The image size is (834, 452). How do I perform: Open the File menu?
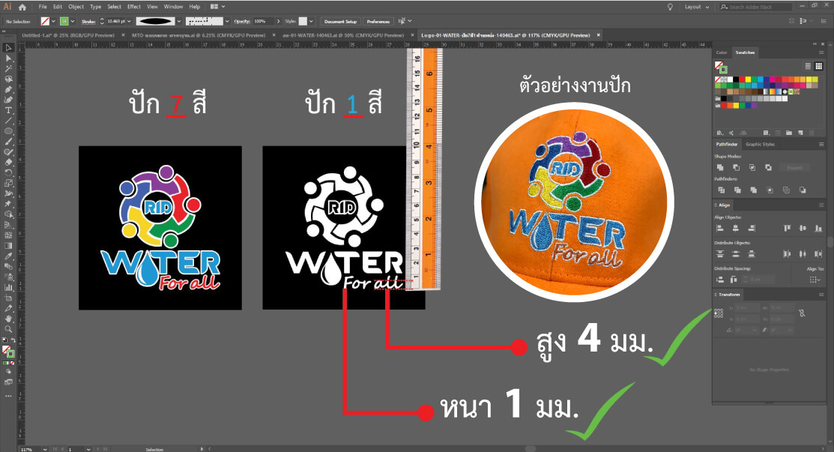tap(43, 7)
